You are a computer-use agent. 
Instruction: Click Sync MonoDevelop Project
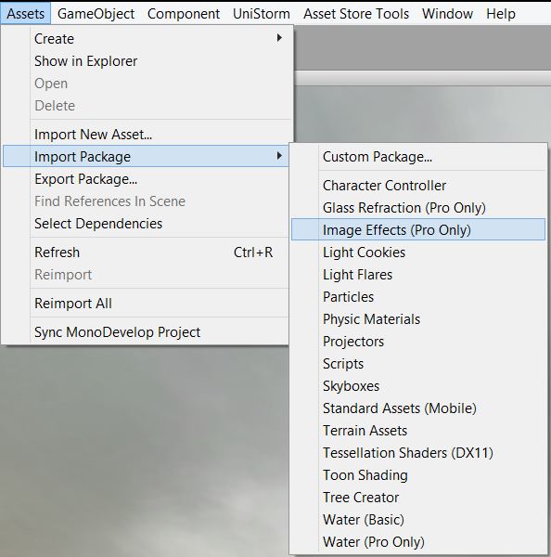pyautogui.click(x=147, y=332)
